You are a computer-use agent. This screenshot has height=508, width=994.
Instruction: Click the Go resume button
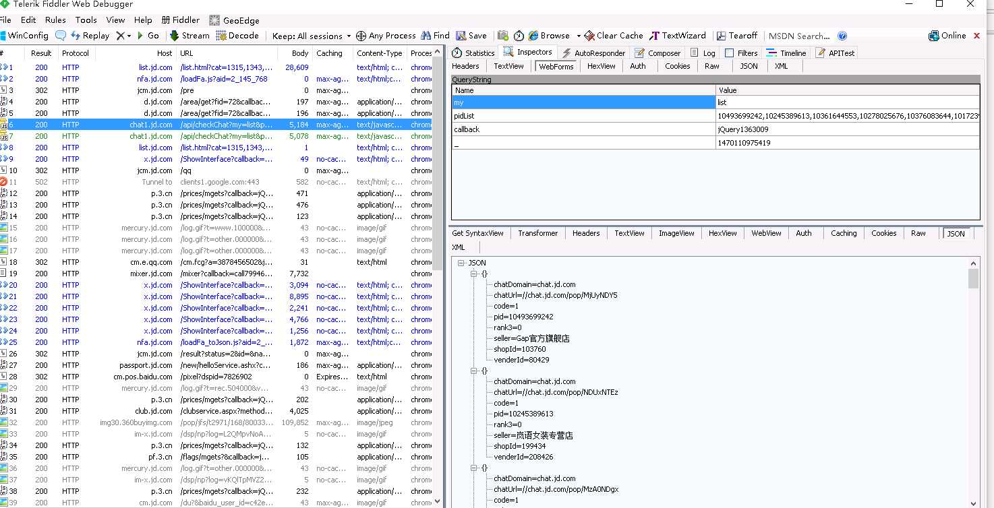(148, 36)
